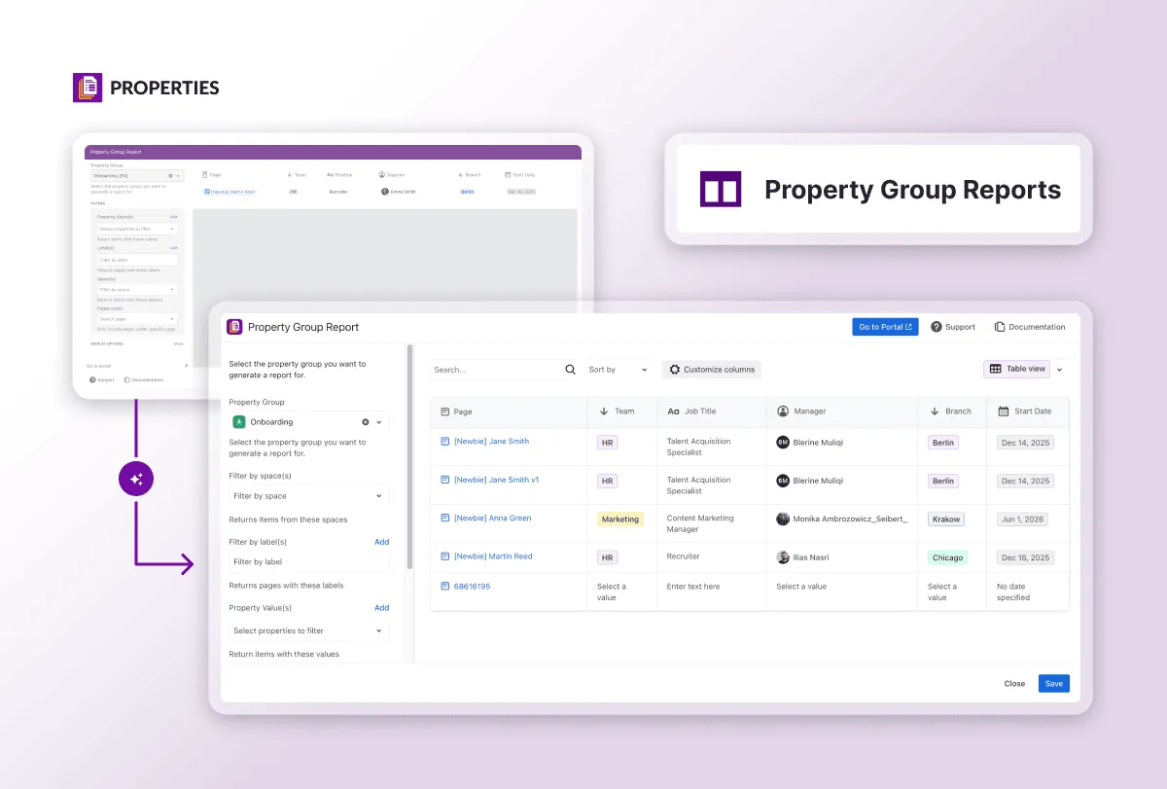Click the Jun 1, 2026 start date
The height and width of the screenshot is (789, 1167).
click(x=1024, y=520)
